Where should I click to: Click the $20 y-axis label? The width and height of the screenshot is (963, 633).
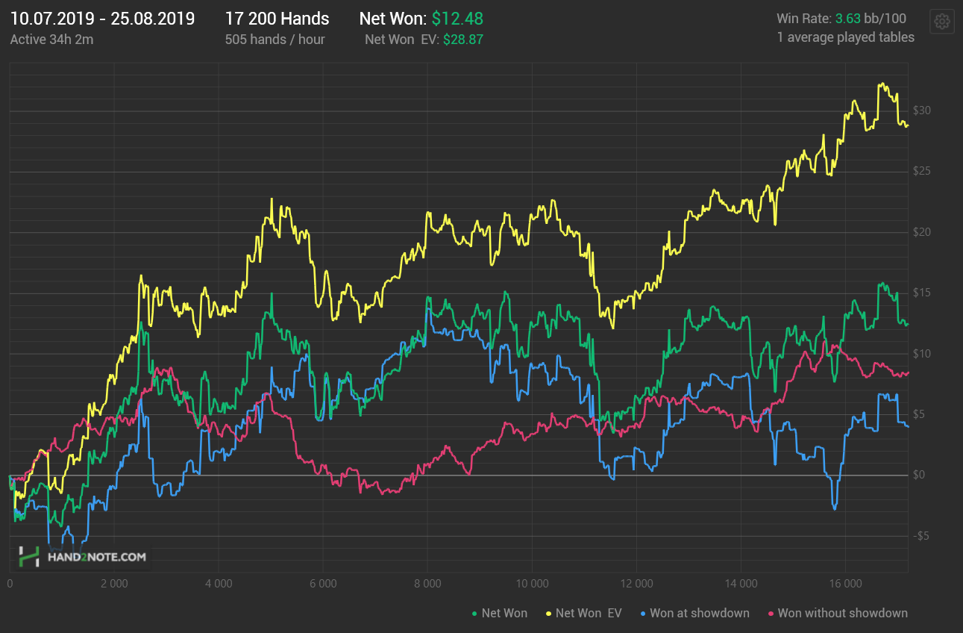(921, 232)
